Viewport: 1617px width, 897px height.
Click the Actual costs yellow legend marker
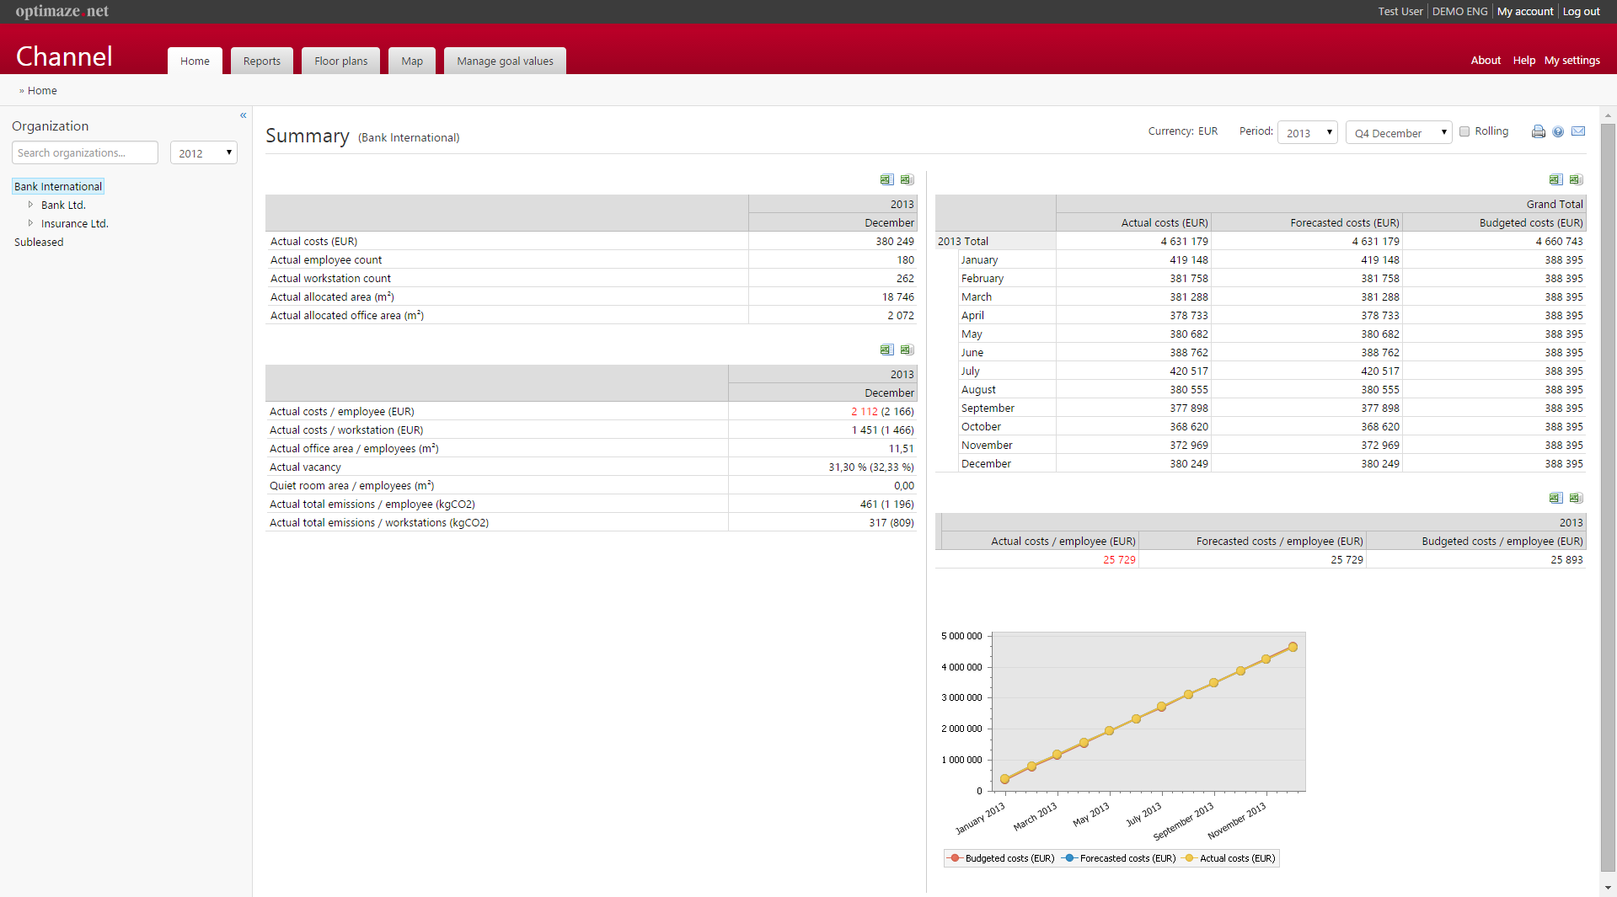pos(1189,858)
